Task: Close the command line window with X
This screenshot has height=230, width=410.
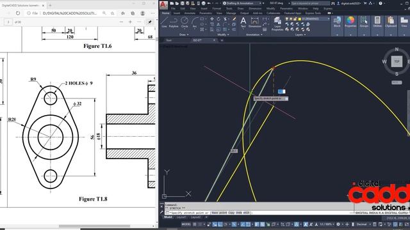Action: tap(161, 206)
